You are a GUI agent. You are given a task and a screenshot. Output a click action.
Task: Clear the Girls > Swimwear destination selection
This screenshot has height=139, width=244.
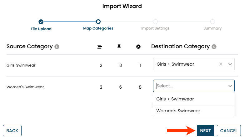221,64
